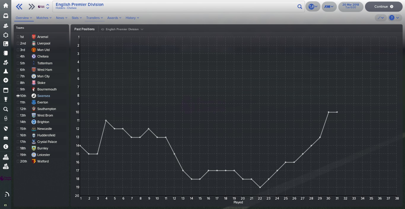Image resolution: width=405 pixels, height=209 pixels.
Task: Click the blue question mark help icon
Action: coord(392,18)
